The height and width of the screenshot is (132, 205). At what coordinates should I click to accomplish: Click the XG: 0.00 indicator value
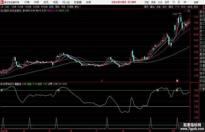[62, 84]
